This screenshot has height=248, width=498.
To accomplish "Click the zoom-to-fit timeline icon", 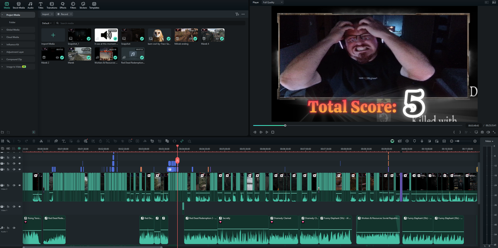I will [x=444, y=141].
